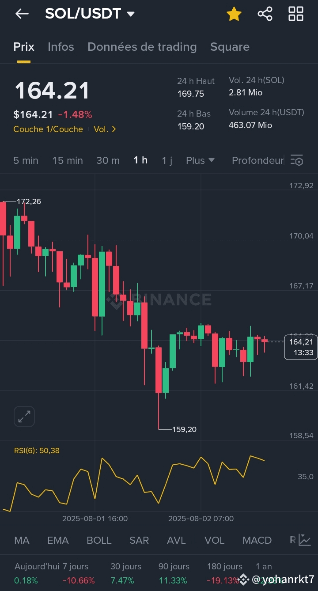This screenshot has width=318, height=591.
Task: Toggle the BOLL indicator
Action: 99,540
